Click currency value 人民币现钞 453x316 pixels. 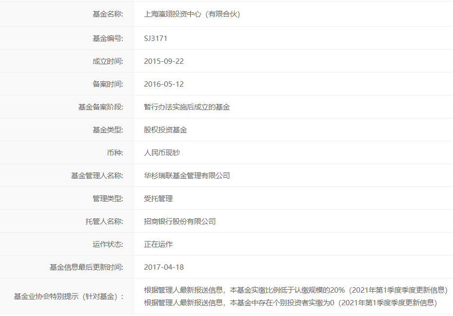[162, 153]
